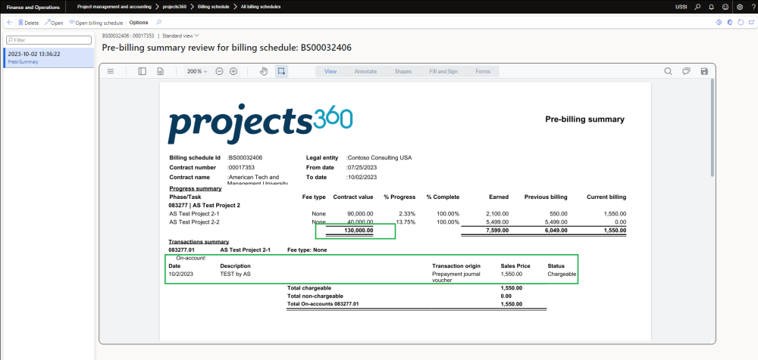Open the PDF viewer hamburger menu

111,71
